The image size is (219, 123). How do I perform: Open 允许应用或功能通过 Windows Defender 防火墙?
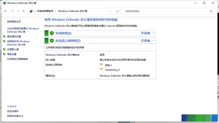coord(23,30)
